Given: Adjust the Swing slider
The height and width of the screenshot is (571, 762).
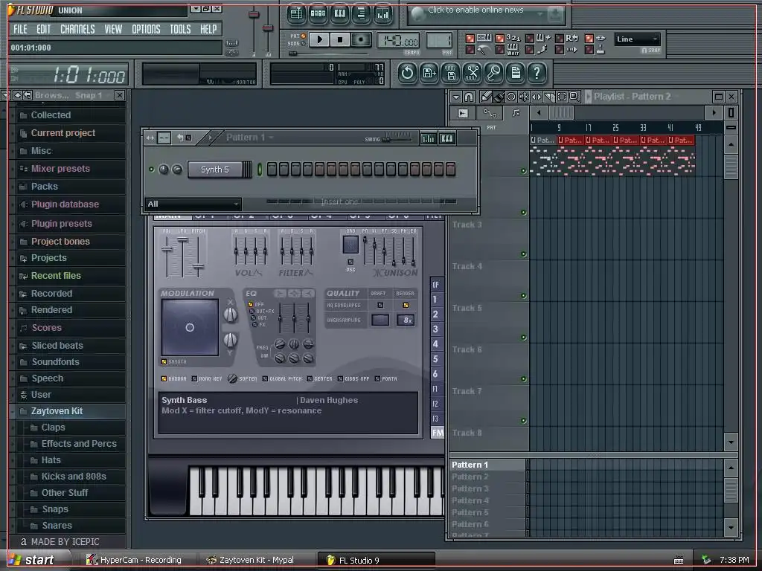Looking at the screenshot, I should click(x=396, y=139).
